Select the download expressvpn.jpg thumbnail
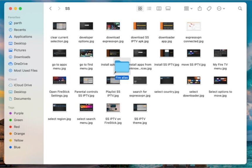252x168 pixels. tap(113, 26)
